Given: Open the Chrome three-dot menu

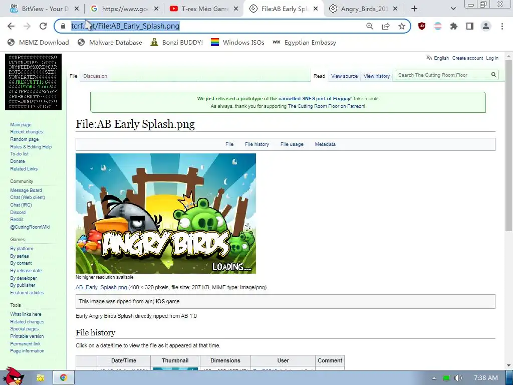Looking at the screenshot, I should tap(502, 26).
